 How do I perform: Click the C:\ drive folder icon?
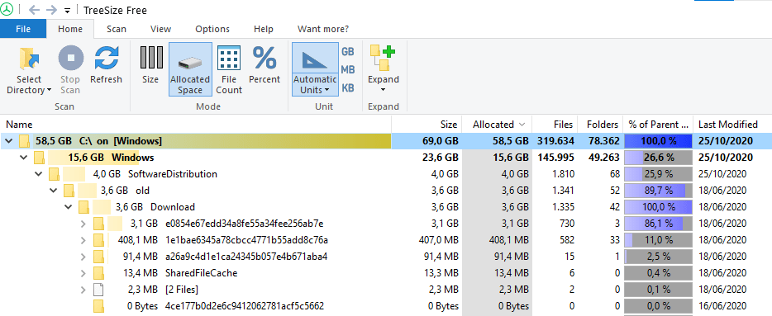(x=24, y=142)
